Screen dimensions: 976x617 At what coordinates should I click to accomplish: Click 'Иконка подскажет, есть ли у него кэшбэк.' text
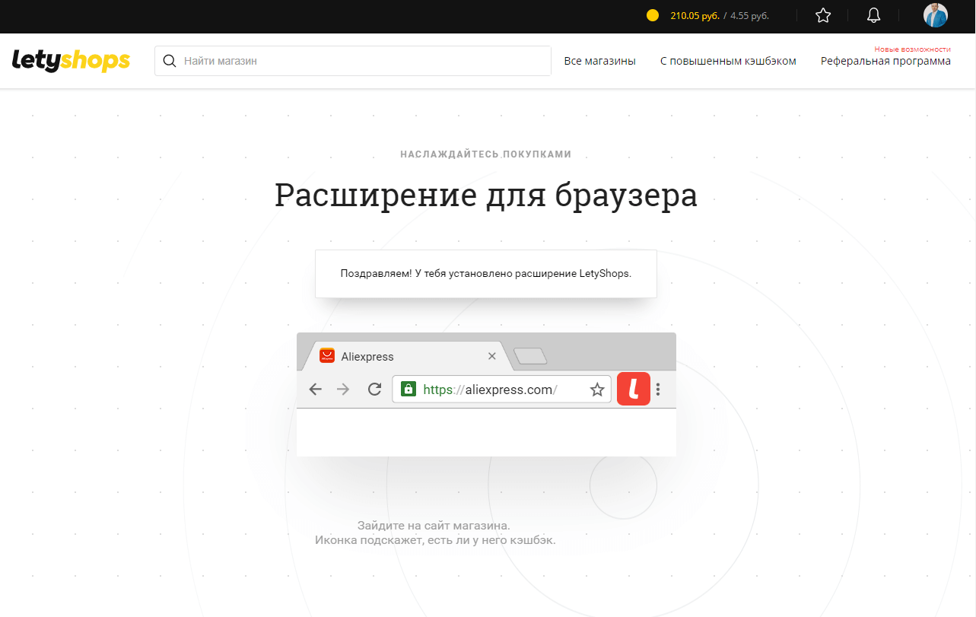pos(435,540)
